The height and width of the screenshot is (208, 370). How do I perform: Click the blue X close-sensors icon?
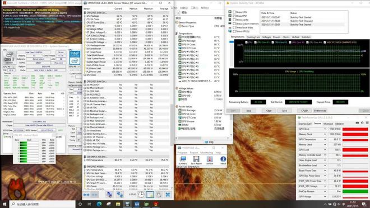[x=168, y=195]
